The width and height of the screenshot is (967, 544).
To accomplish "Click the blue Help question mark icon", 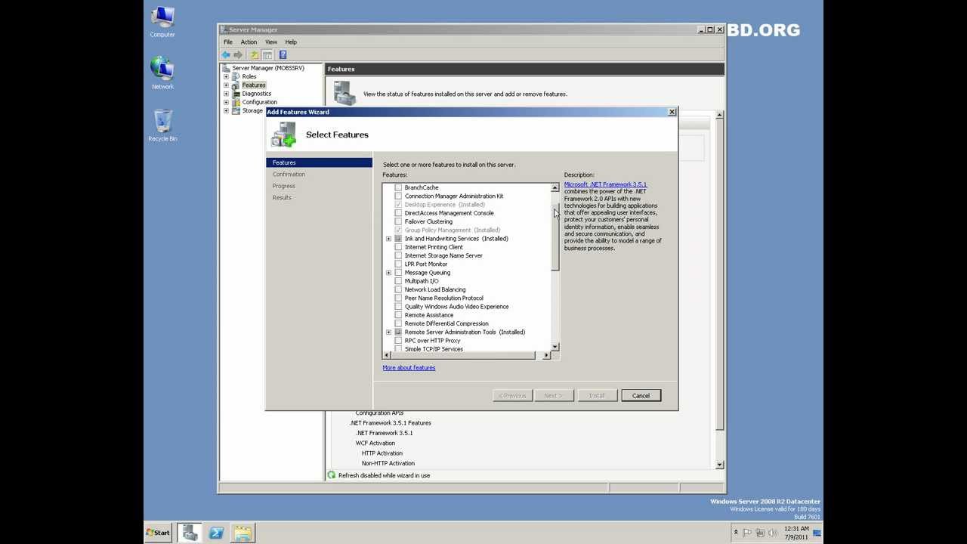I will coord(283,55).
